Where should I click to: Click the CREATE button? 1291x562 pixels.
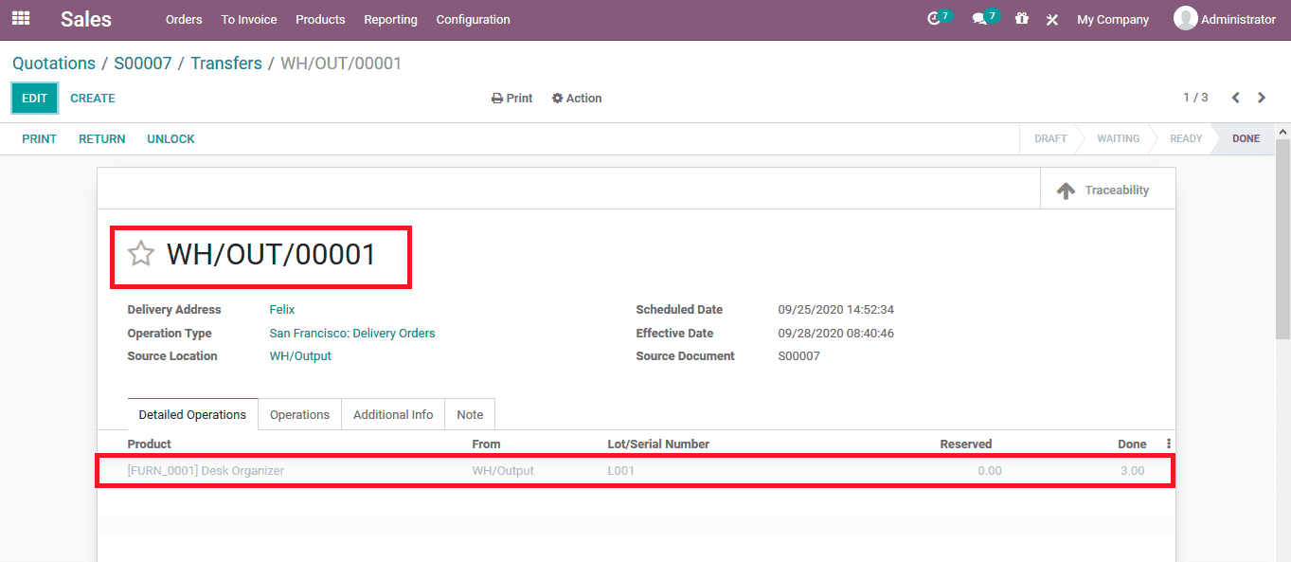coord(93,99)
